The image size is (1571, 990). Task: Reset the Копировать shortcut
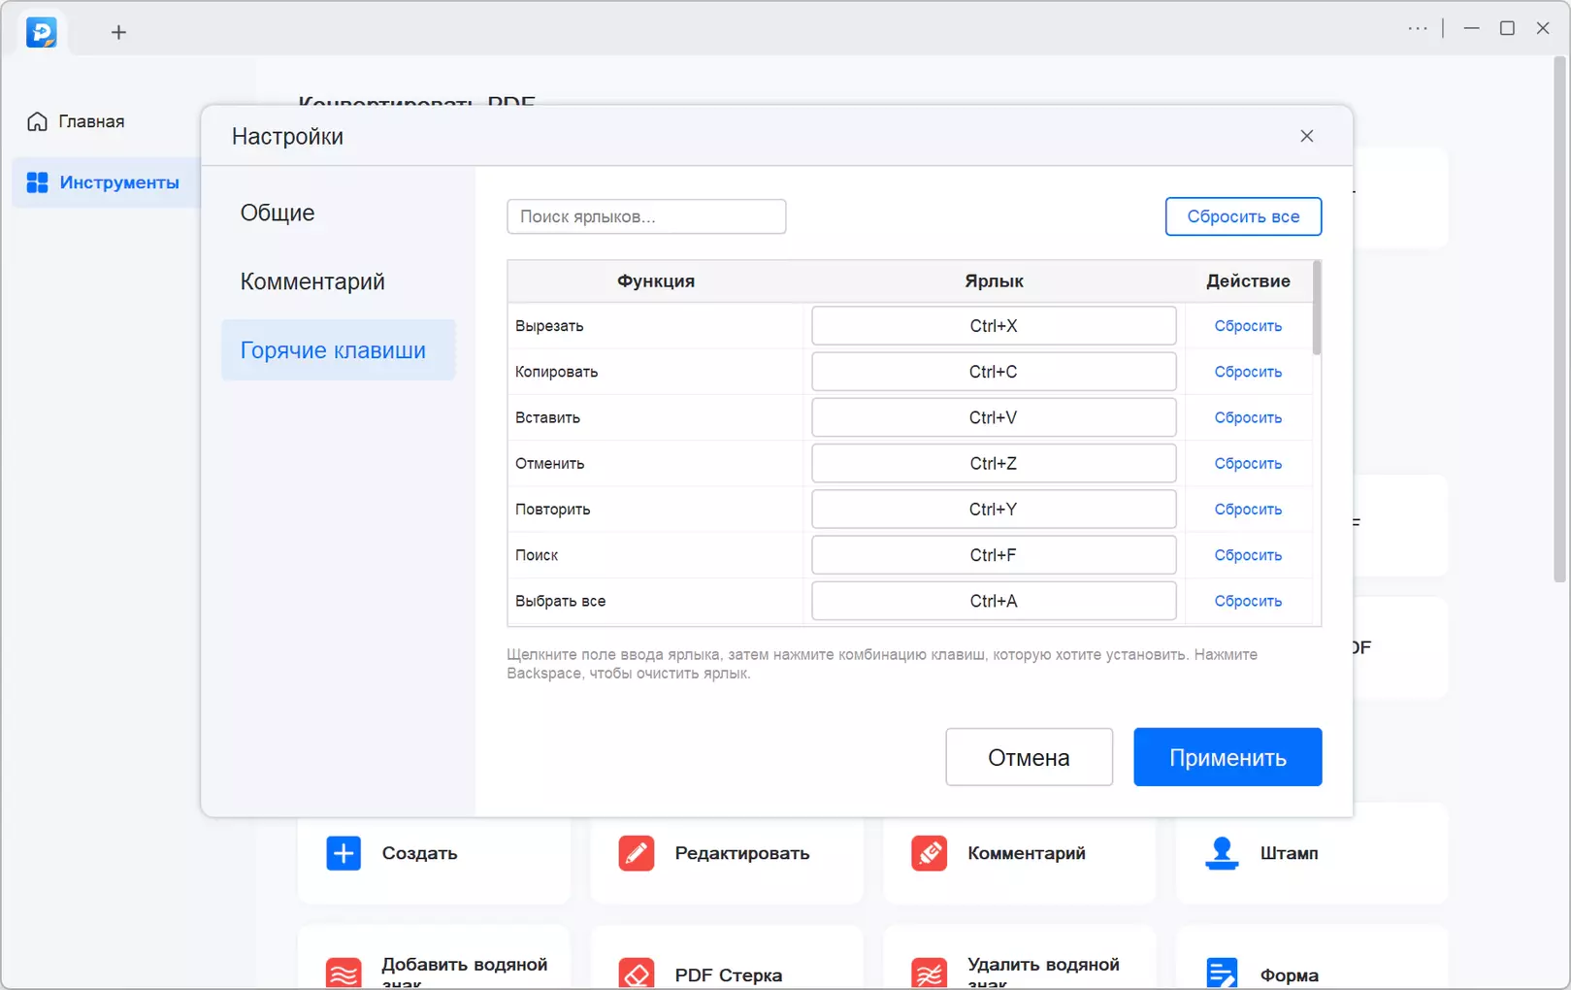tap(1248, 372)
